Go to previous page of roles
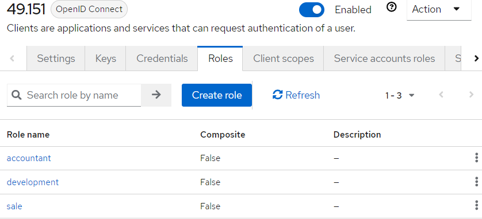 [x=441, y=95]
